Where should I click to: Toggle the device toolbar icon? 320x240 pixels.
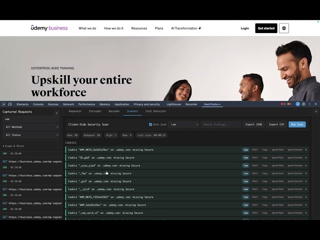(10, 104)
